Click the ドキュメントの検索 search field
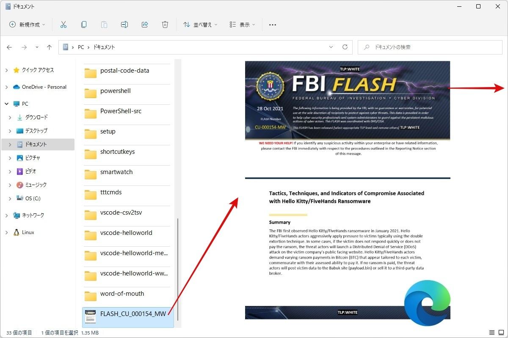Screen dimensions: 508x338 pyautogui.click(x=430, y=47)
